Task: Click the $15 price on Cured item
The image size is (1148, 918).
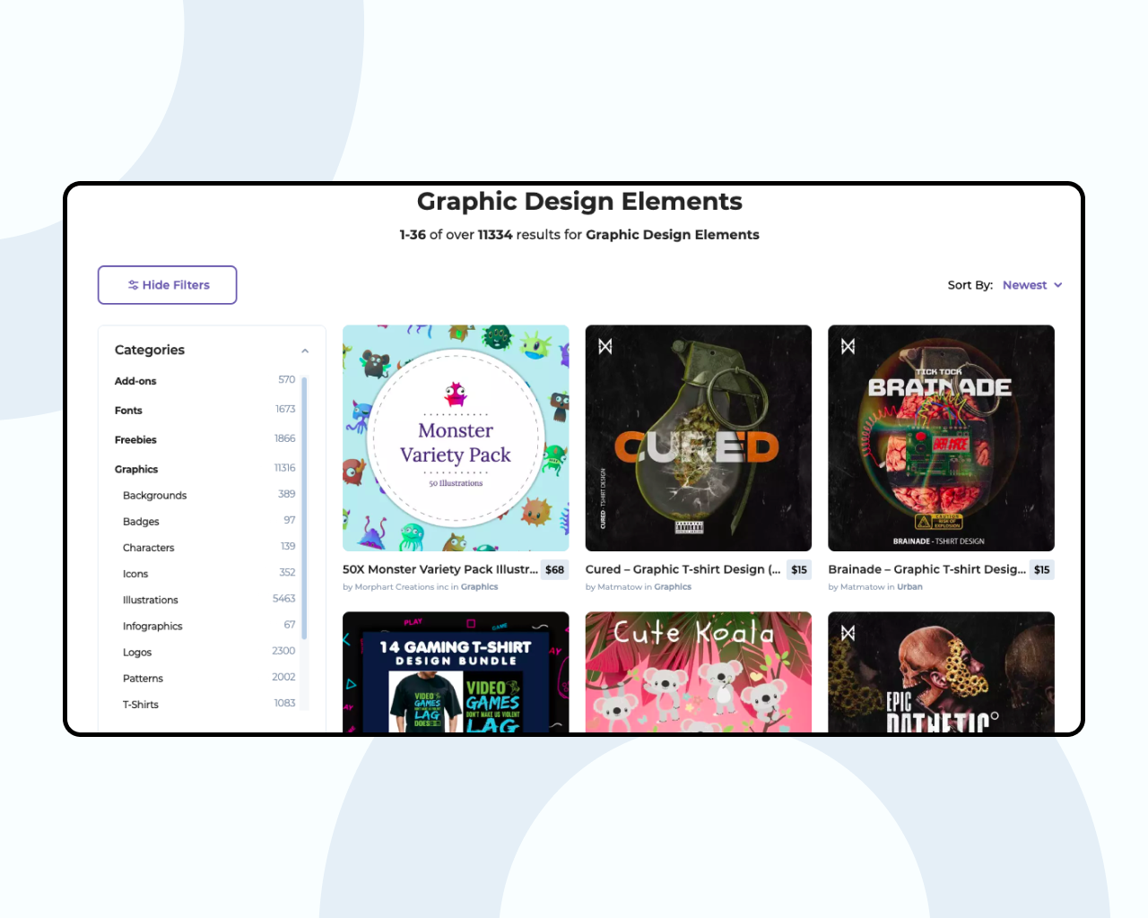Action: (799, 569)
